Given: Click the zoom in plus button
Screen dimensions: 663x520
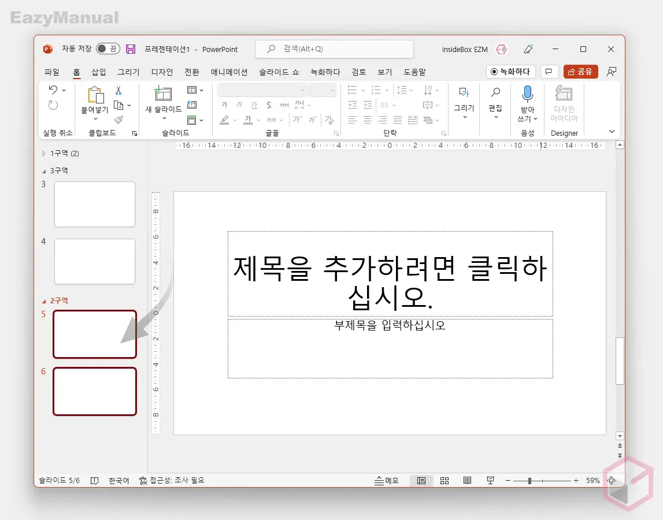Looking at the screenshot, I should (576, 481).
